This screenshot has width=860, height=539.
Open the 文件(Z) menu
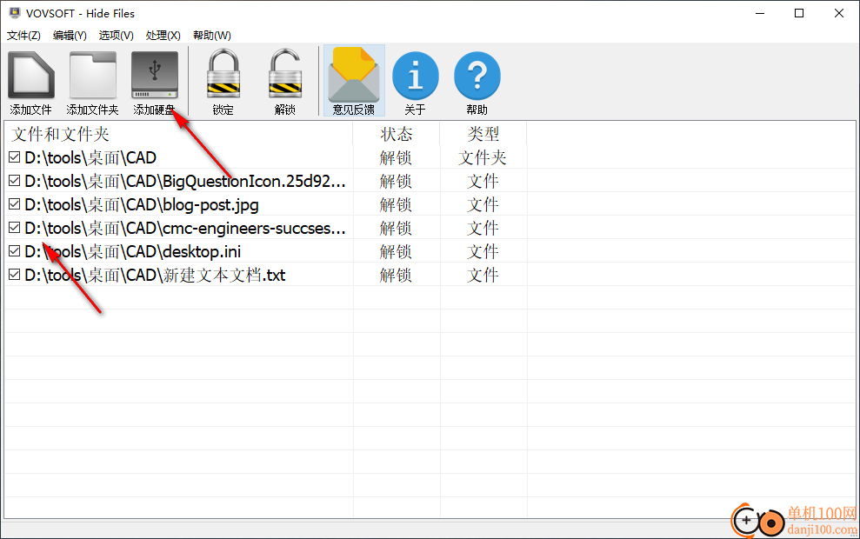23,35
